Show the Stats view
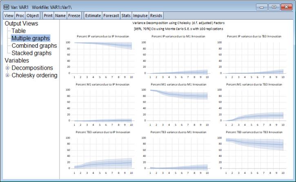The height and width of the screenshot is (182, 296). (x=126, y=15)
